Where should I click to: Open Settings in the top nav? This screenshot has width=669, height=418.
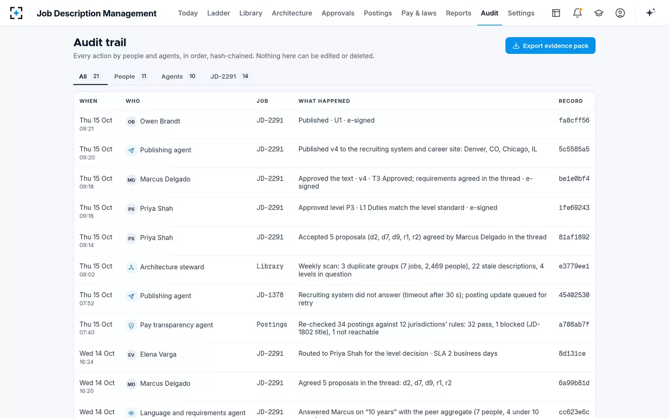click(521, 13)
